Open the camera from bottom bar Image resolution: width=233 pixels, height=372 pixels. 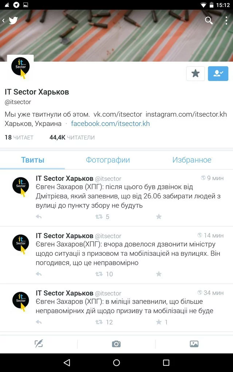tap(116, 344)
